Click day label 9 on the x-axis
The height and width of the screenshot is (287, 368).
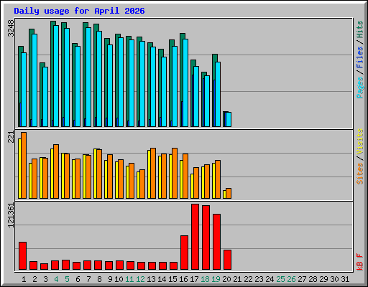110,279
